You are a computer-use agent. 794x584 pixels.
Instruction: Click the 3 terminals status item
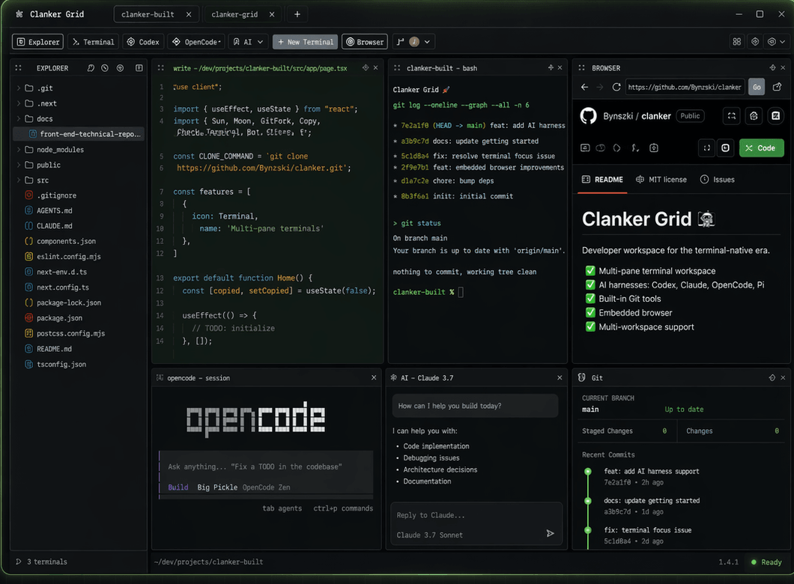41,562
